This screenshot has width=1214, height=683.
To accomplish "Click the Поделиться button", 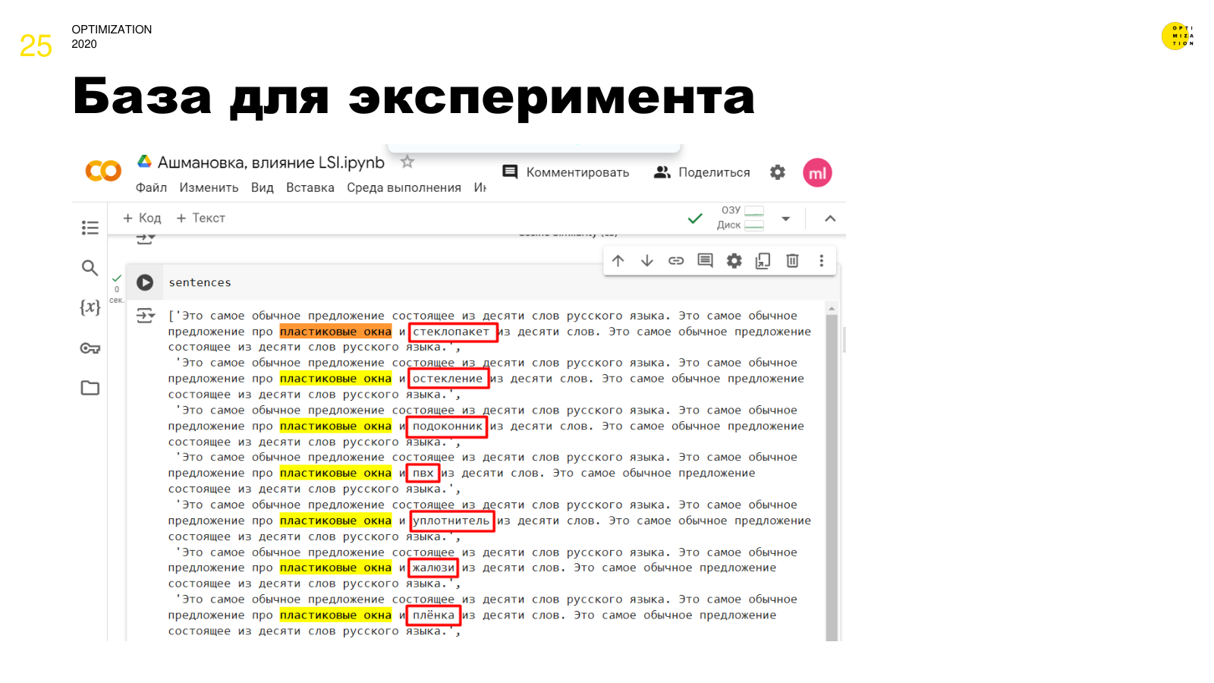I will 702,172.
